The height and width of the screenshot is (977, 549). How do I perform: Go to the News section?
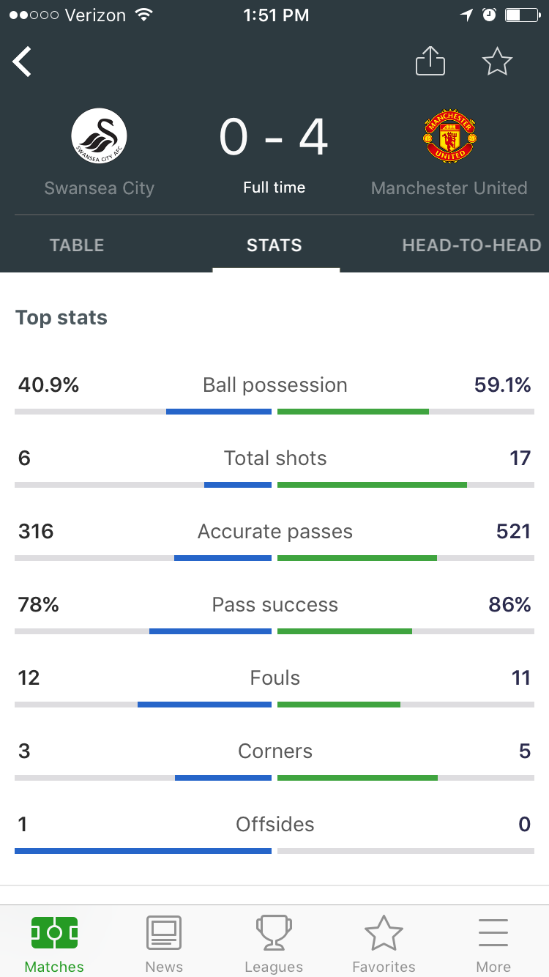point(164,942)
